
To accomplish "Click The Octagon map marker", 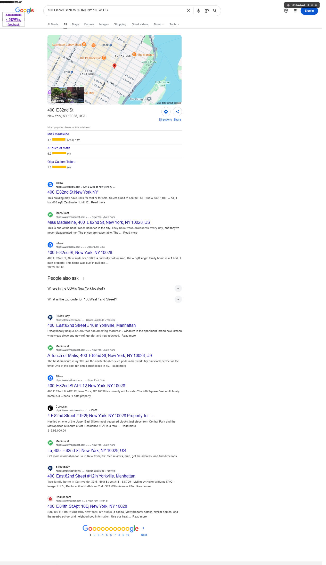I will tap(149, 99).
